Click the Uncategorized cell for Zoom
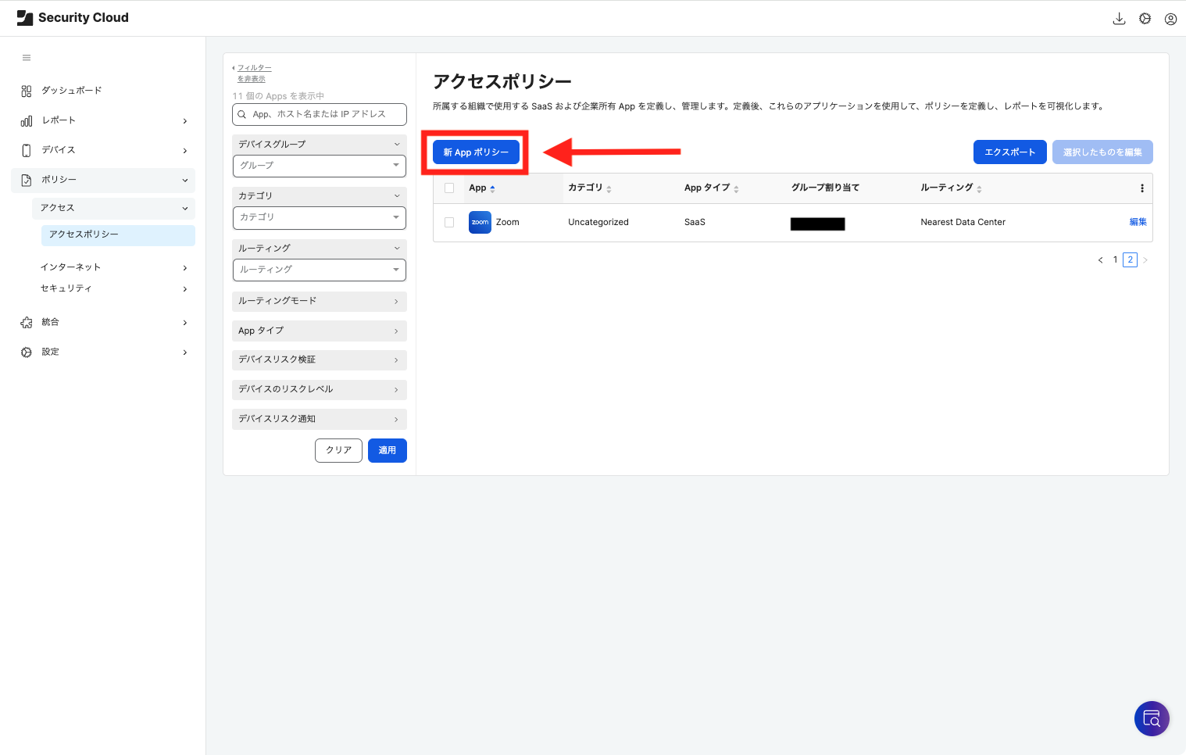1186x755 pixels. coord(598,223)
